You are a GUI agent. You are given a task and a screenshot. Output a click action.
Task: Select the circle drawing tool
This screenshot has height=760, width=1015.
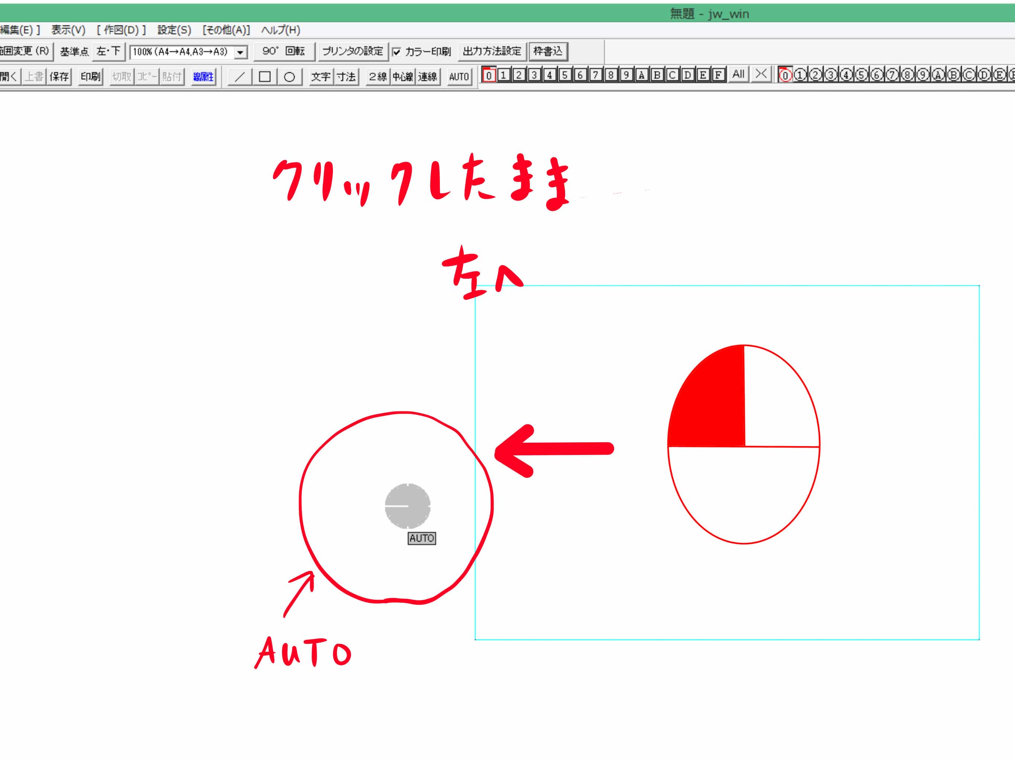pyautogui.click(x=289, y=76)
